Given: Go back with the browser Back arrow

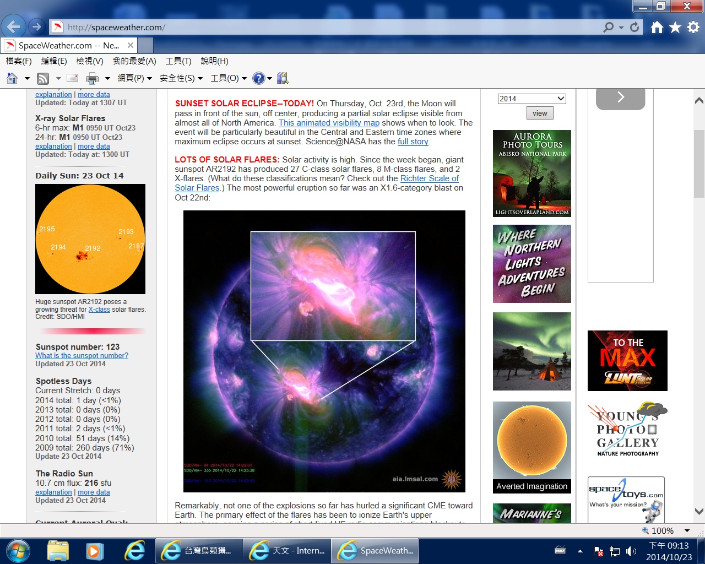Looking at the screenshot, I should click(x=14, y=26).
